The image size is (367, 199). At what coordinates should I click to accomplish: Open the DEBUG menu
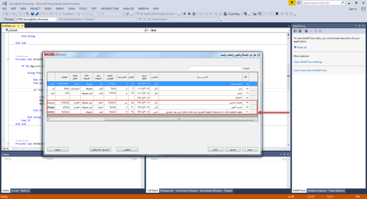[x=60, y=8]
